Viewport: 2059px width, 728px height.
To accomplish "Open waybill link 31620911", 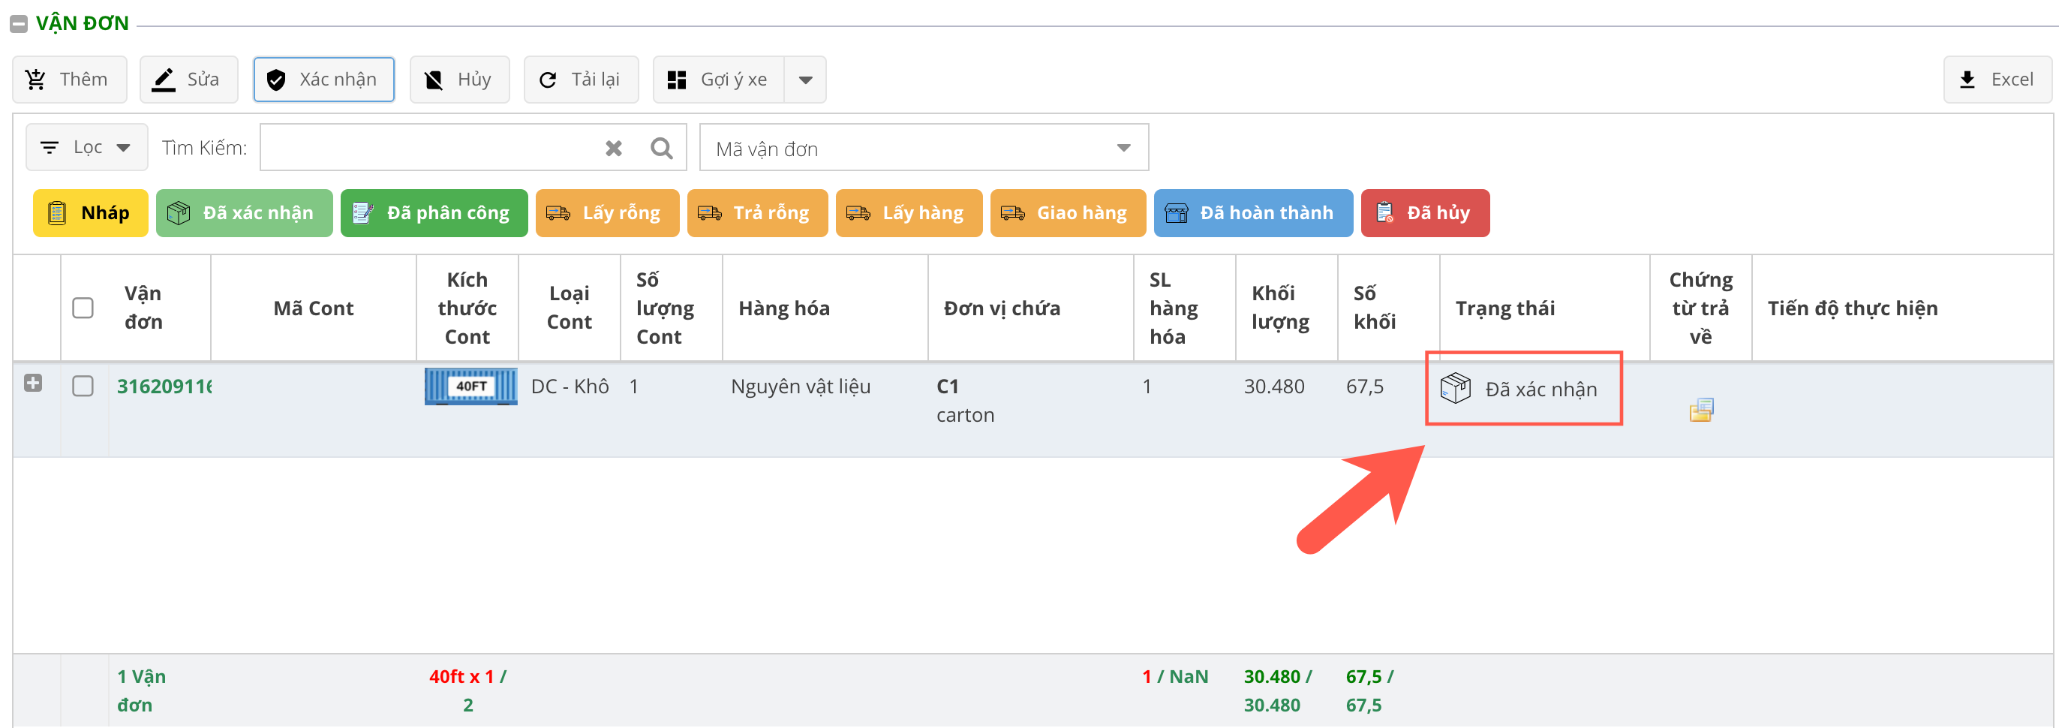I will click(164, 386).
